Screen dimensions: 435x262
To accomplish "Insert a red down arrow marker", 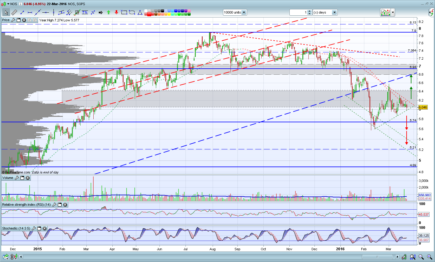I will coord(116,12).
